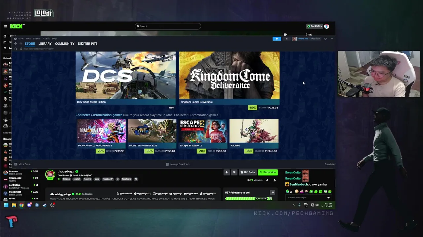Viewport: 423px width, 237px height.
Task: Open Cheesur channel in sidebar
Action: click(x=20, y=172)
